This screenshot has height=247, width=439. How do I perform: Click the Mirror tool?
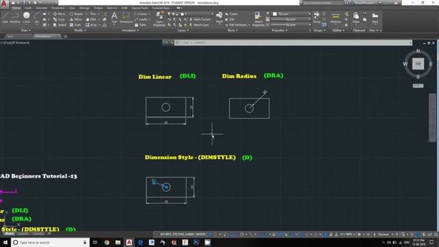click(x=76, y=19)
